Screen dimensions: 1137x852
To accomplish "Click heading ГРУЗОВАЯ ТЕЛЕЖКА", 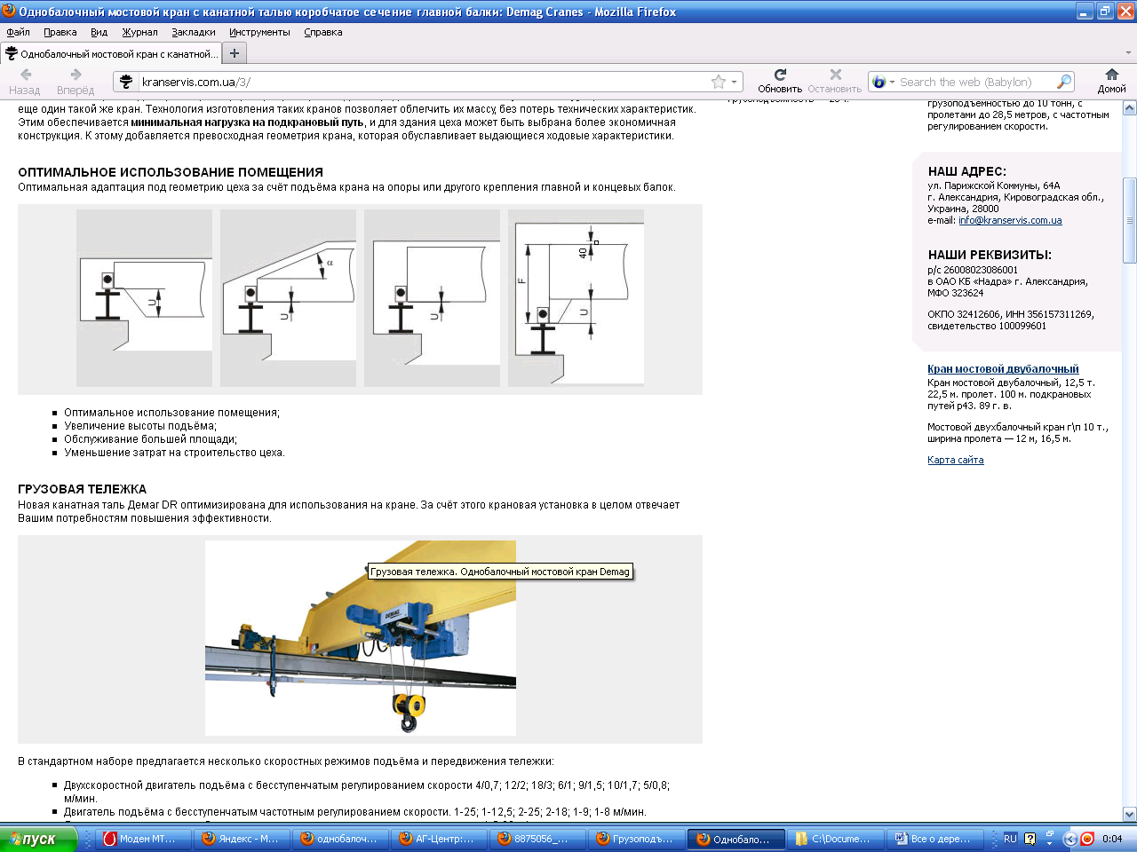I will point(82,489).
